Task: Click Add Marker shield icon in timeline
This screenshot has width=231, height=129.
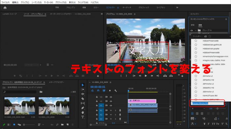Action: coord(110,90)
